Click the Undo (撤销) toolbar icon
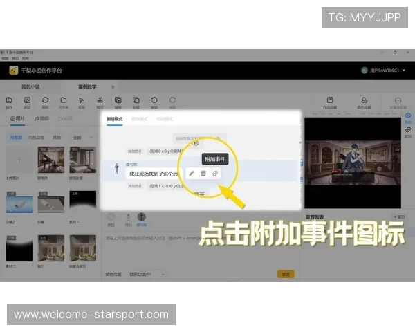 154,100
